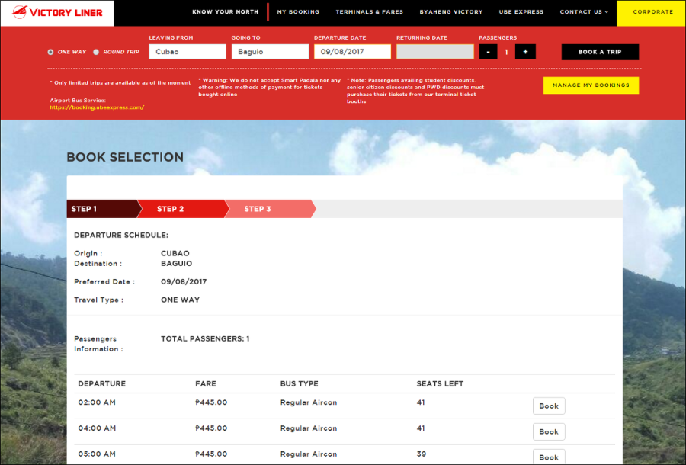686x465 pixels.
Task: Click the Corporate button
Action: click(652, 13)
